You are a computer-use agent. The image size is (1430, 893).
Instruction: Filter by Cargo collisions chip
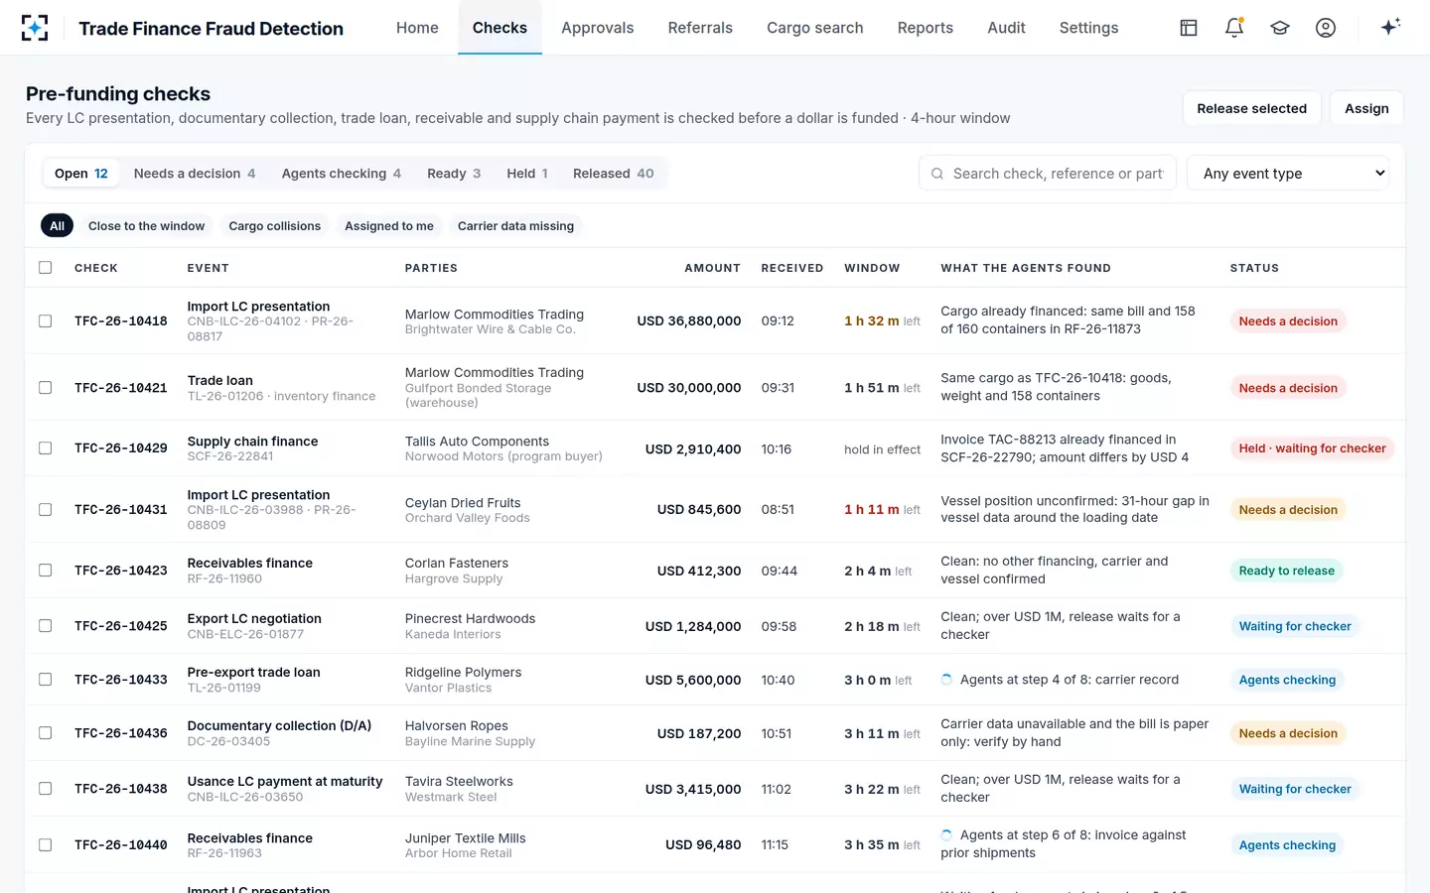coord(275,226)
